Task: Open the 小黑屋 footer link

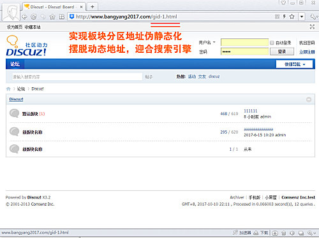Action: [271, 197]
